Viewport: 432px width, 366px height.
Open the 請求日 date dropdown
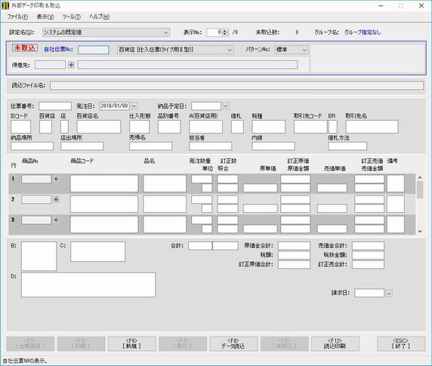389,293
